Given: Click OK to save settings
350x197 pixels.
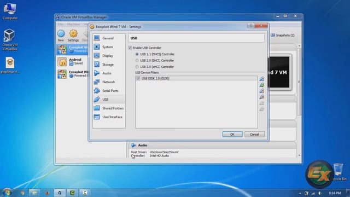Looking at the screenshot, I should tap(232, 134).
